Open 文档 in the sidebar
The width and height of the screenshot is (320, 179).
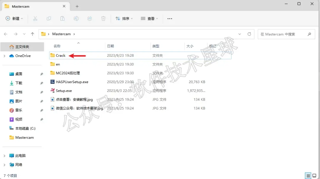pos(19,92)
